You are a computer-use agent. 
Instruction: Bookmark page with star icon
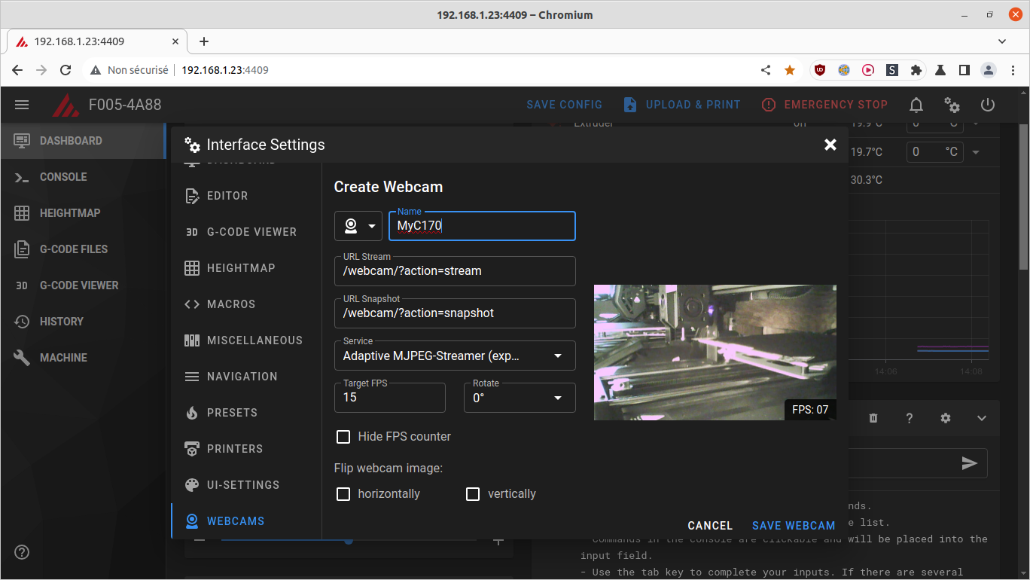pos(790,70)
